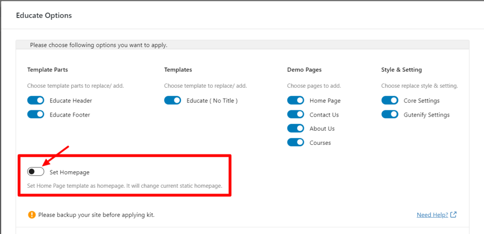Click the Demo Pages heading
Viewport: 484px width, 234px height.
click(304, 70)
